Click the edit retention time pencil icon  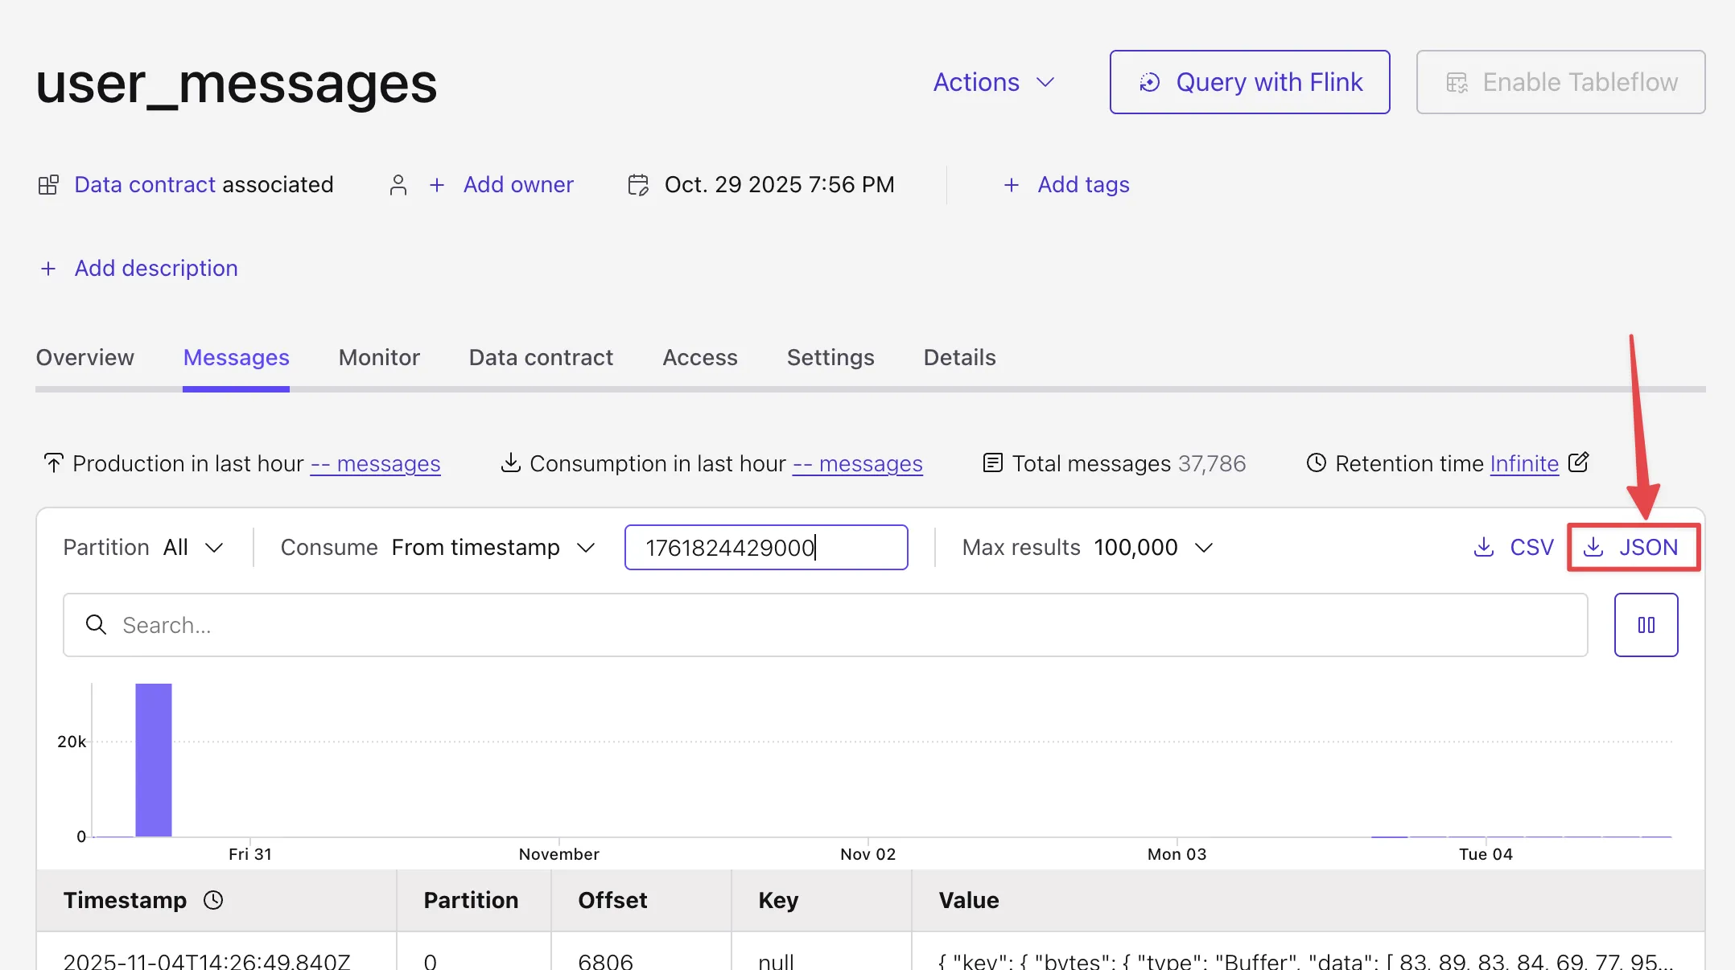pyautogui.click(x=1578, y=462)
